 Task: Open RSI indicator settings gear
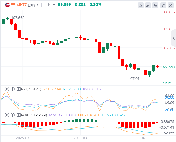(13, 89)
